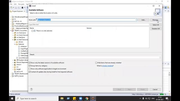
Task: Click the user/profile toolbar icon in Eclipse
Action: (22, 8)
